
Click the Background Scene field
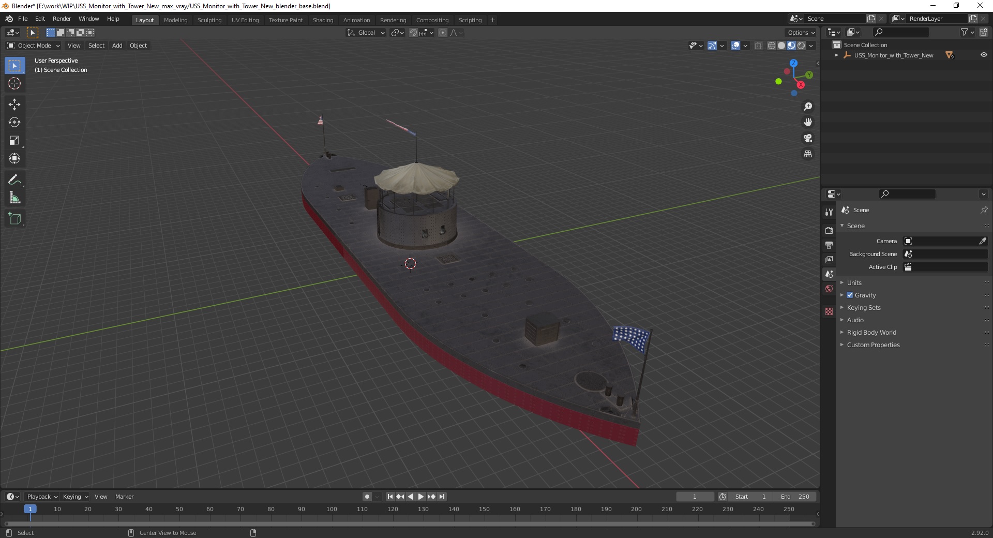click(945, 254)
